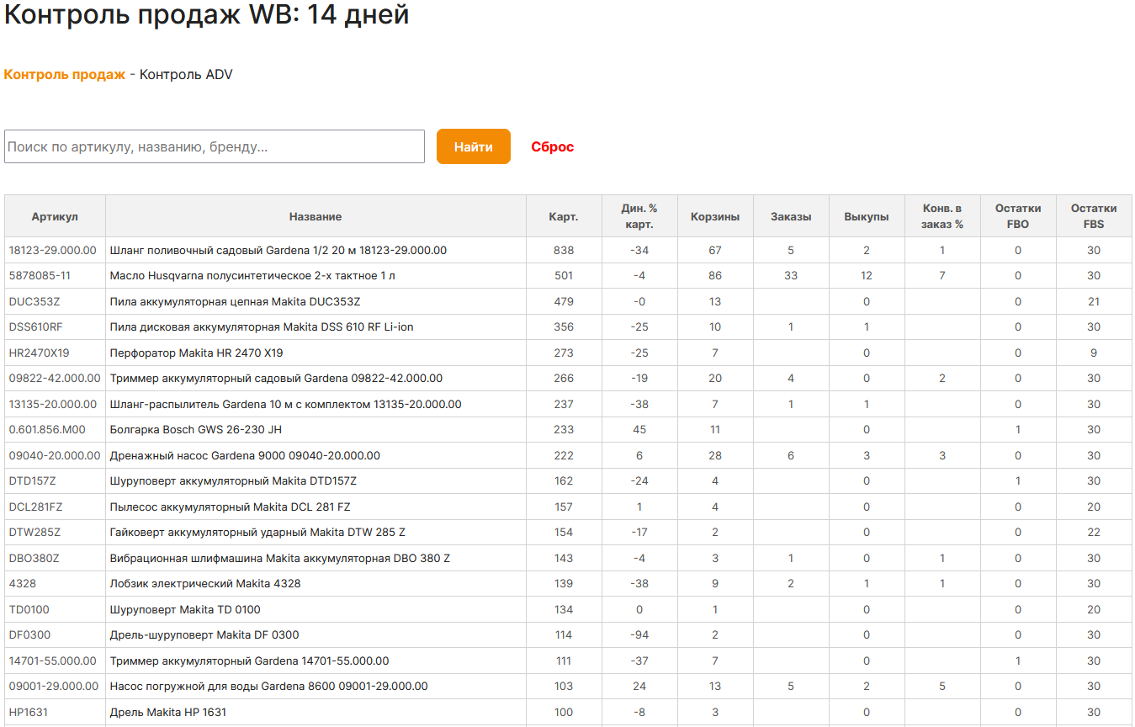The width and height of the screenshot is (1135, 727).
Task: Click the Выкупы column header
Action: click(867, 216)
